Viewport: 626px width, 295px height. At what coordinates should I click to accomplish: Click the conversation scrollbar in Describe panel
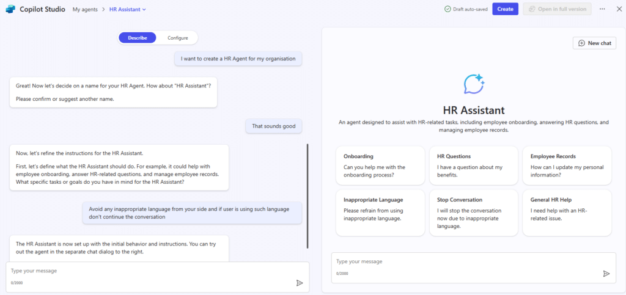point(307,196)
